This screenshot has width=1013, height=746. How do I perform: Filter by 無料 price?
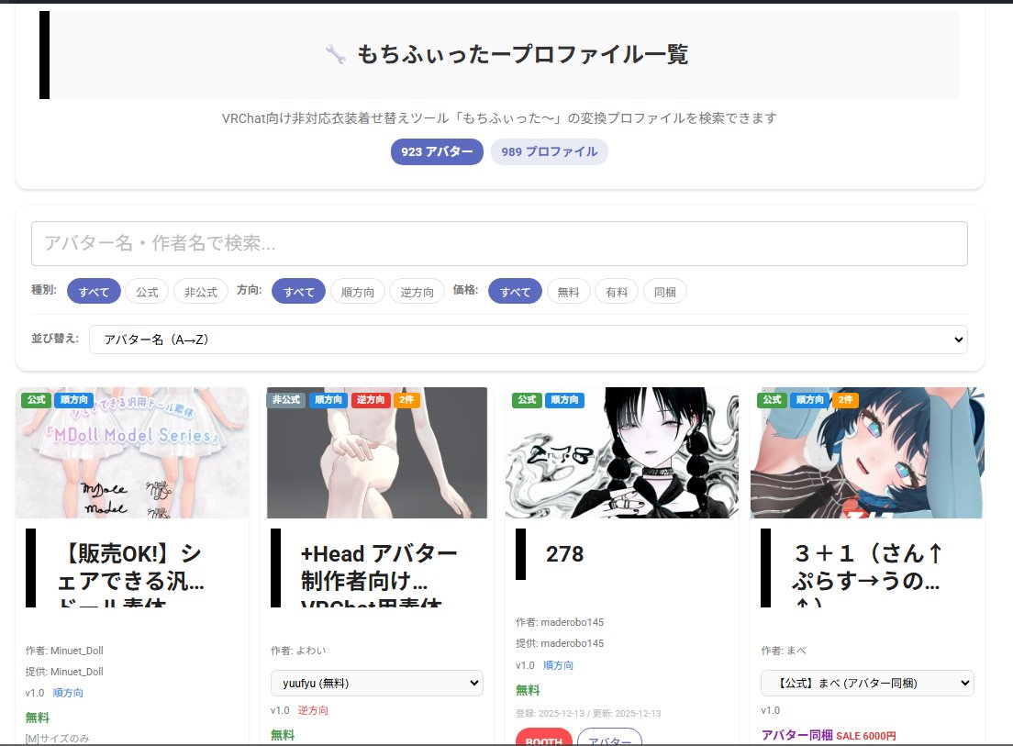(x=569, y=291)
